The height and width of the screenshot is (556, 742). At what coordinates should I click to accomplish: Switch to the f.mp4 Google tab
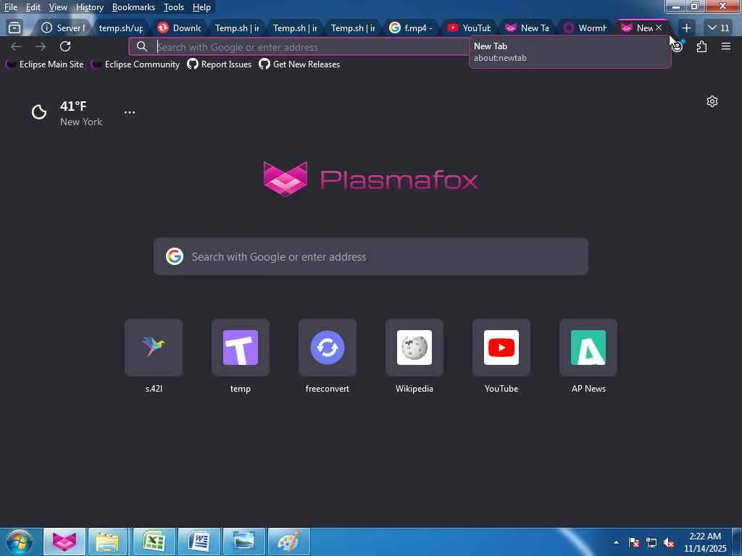coord(411,28)
